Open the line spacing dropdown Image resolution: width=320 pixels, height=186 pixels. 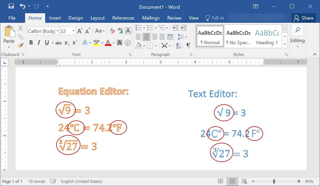(182, 37)
